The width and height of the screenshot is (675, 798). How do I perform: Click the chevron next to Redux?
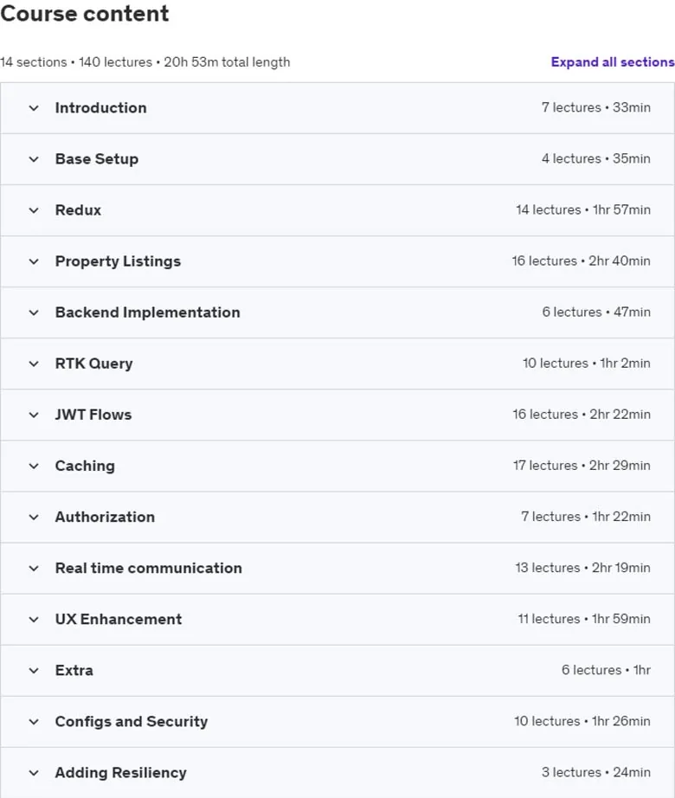pyautogui.click(x=34, y=210)
